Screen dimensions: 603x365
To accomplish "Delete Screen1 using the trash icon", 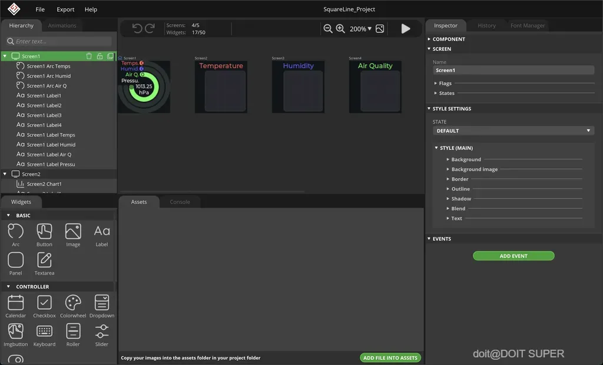I will pos(89,56).
